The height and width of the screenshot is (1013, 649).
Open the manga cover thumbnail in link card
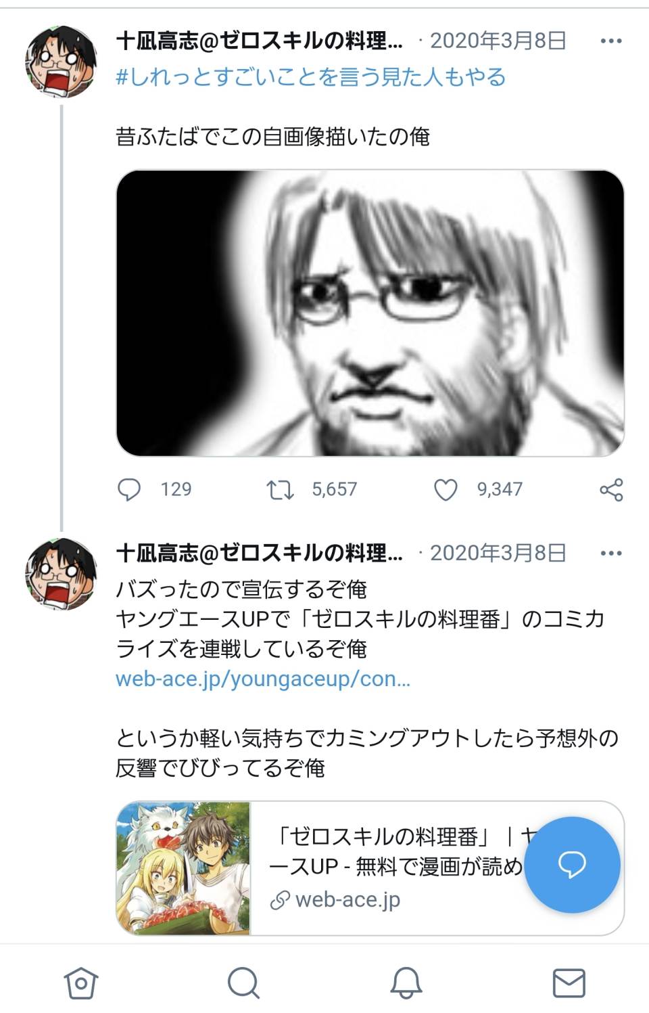click(183, 868)
